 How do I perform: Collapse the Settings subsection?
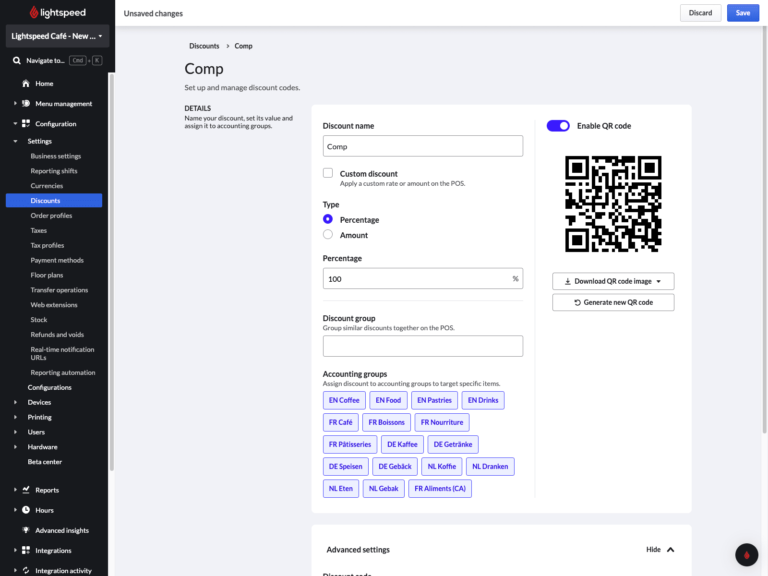(15, 141)
